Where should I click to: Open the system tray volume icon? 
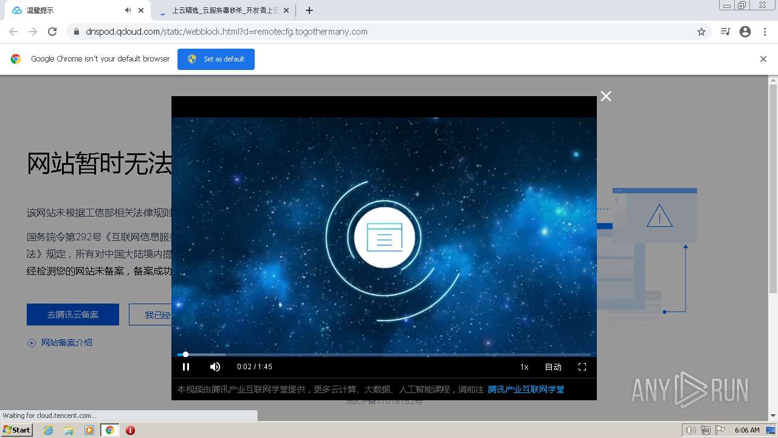(691, 430)
